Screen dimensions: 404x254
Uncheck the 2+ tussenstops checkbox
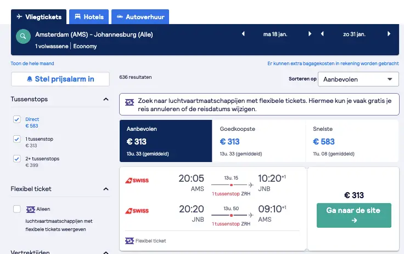point(17,159)
